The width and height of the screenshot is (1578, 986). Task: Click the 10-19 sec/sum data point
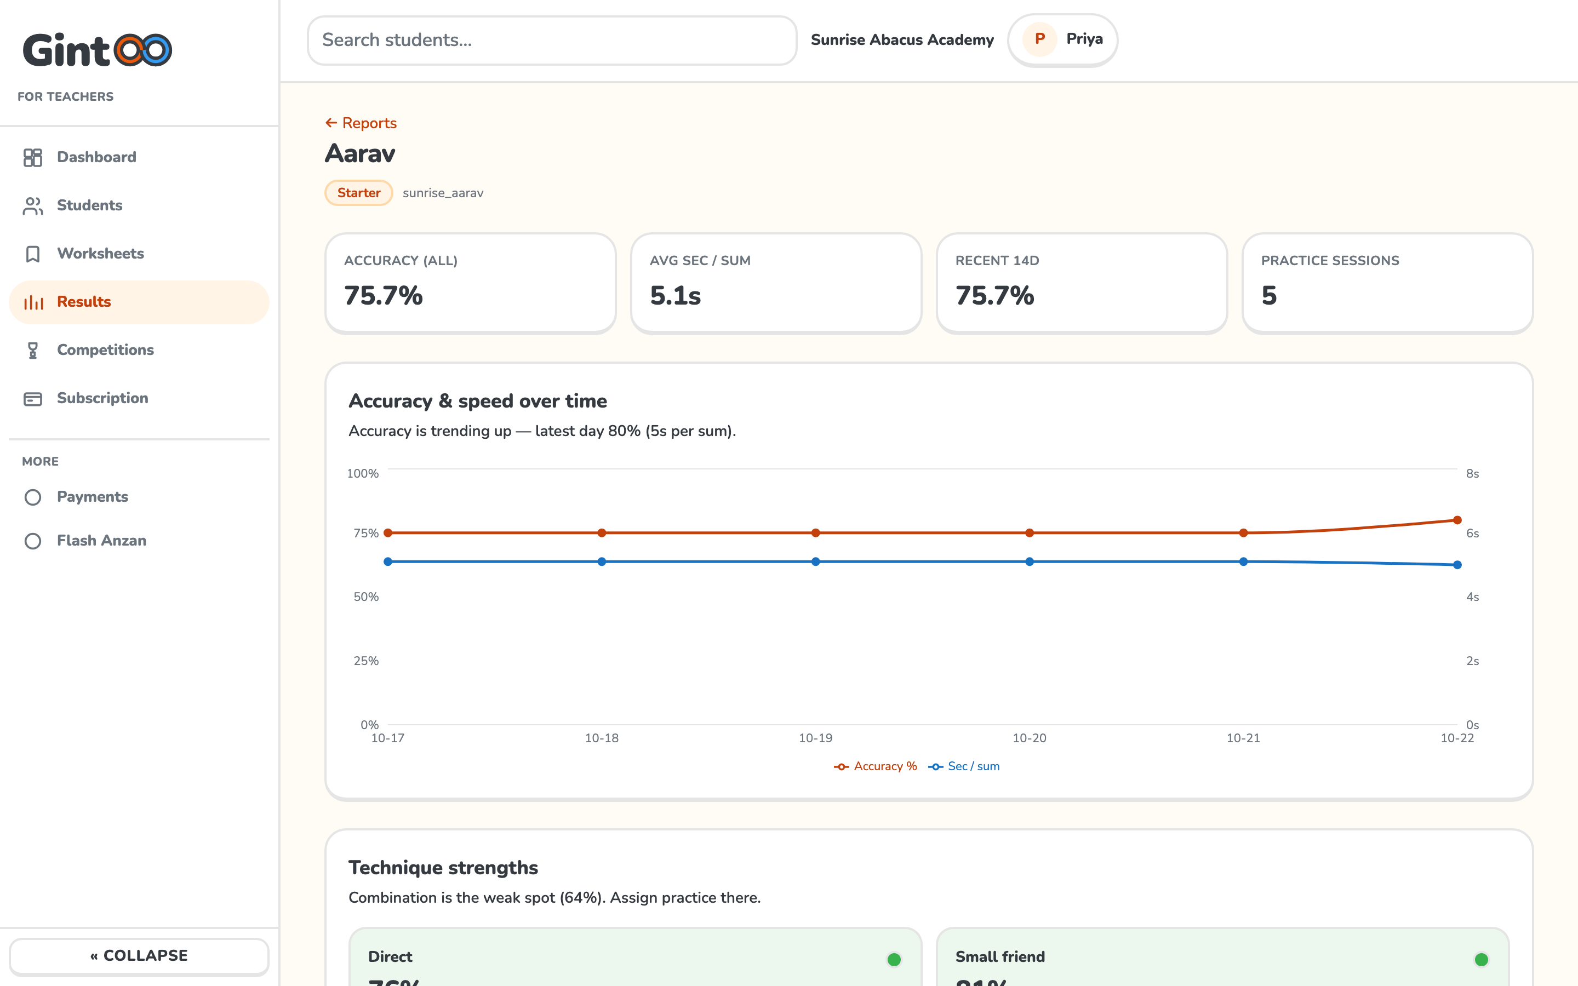point(816,561)
